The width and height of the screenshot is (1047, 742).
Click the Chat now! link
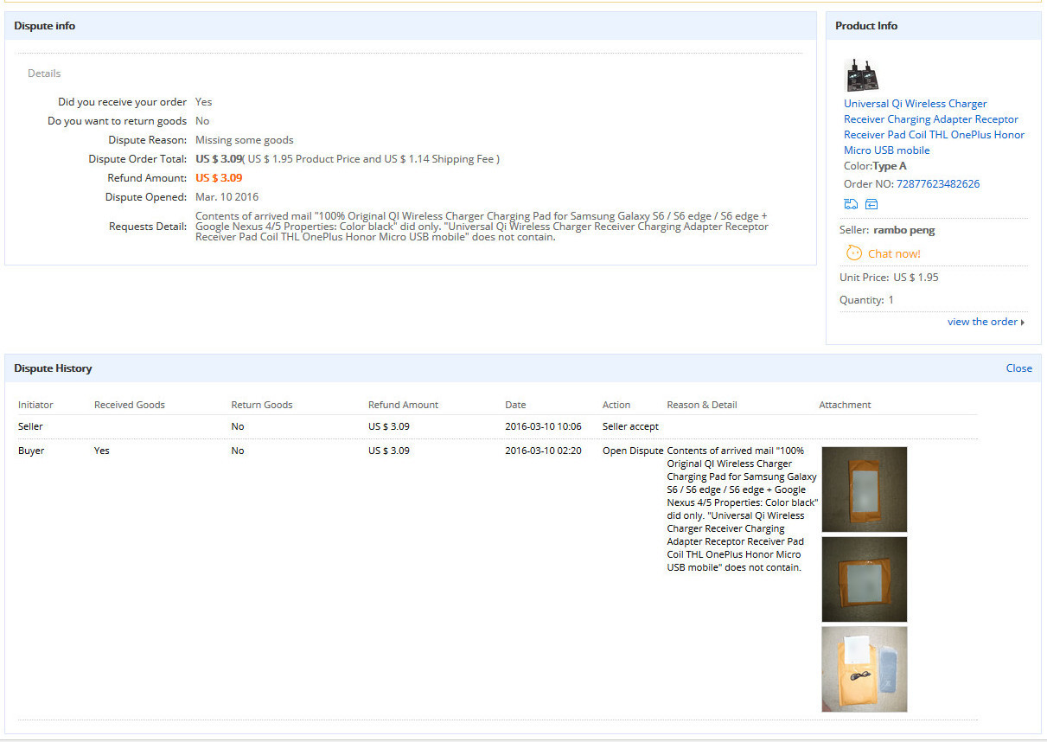[x=894, y=253]
